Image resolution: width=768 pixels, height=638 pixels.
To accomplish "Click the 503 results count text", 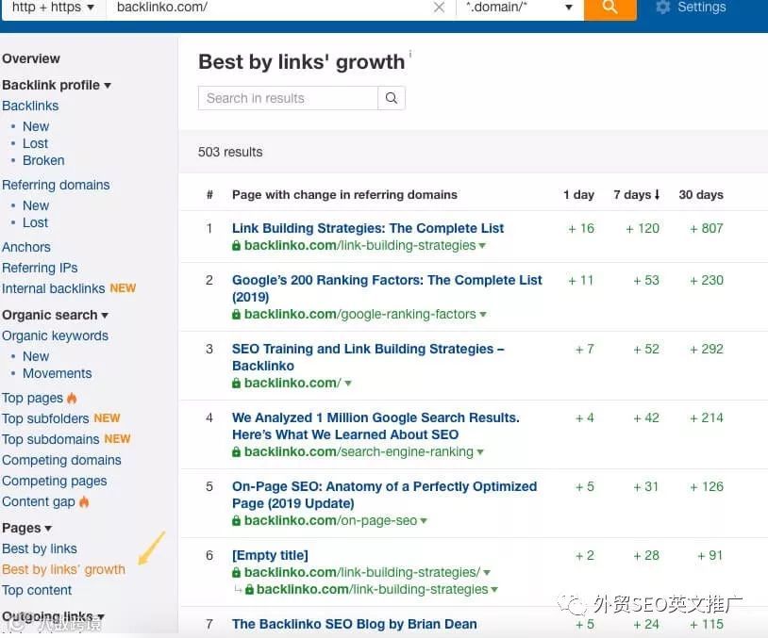I will coord(230,152).
